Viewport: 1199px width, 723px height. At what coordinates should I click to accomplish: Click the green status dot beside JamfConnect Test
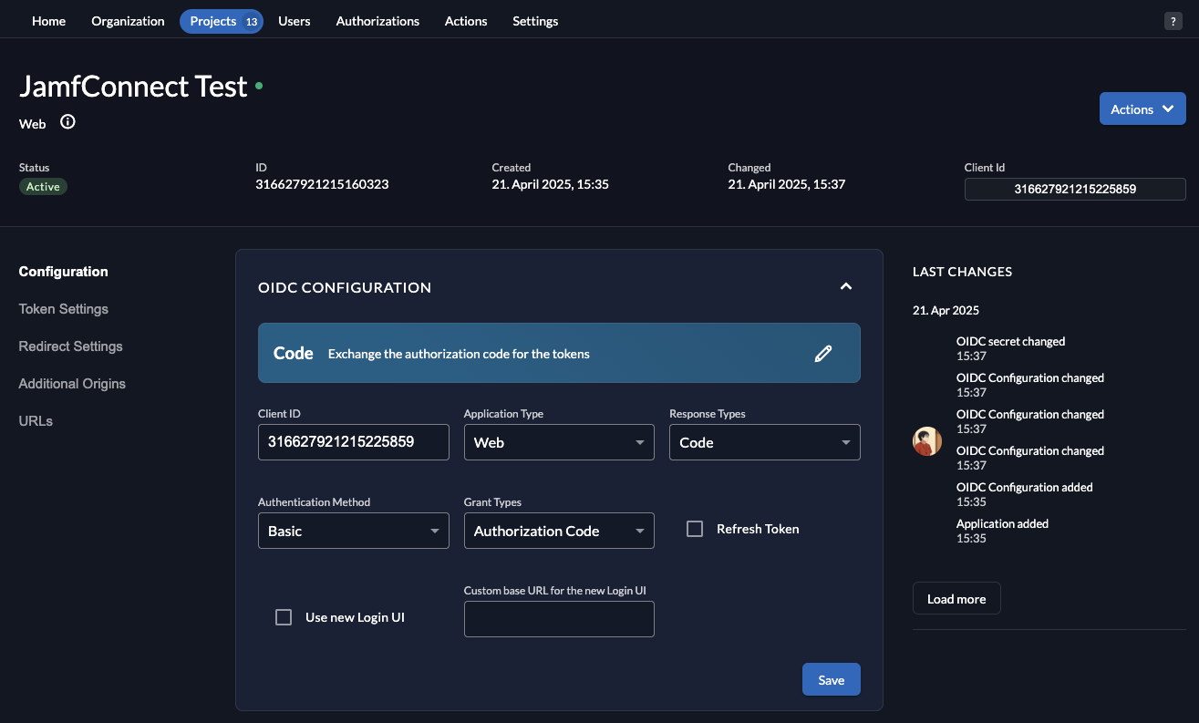pyautogui.click(x=259, y=86)
